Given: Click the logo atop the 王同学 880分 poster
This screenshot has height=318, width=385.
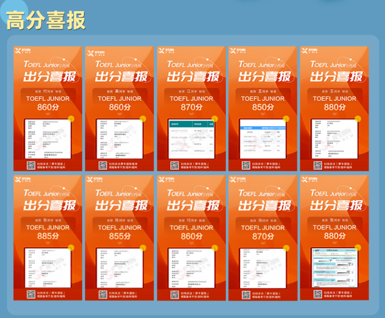Looking at the screenshot, I should coord(309,51).
